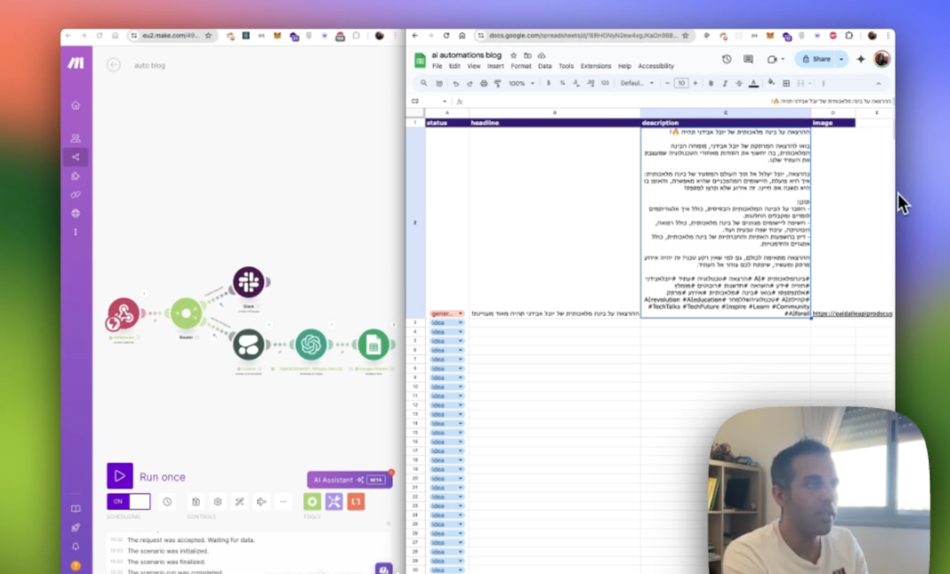Select the Webhooks module in the scenario

pos(125,313)
